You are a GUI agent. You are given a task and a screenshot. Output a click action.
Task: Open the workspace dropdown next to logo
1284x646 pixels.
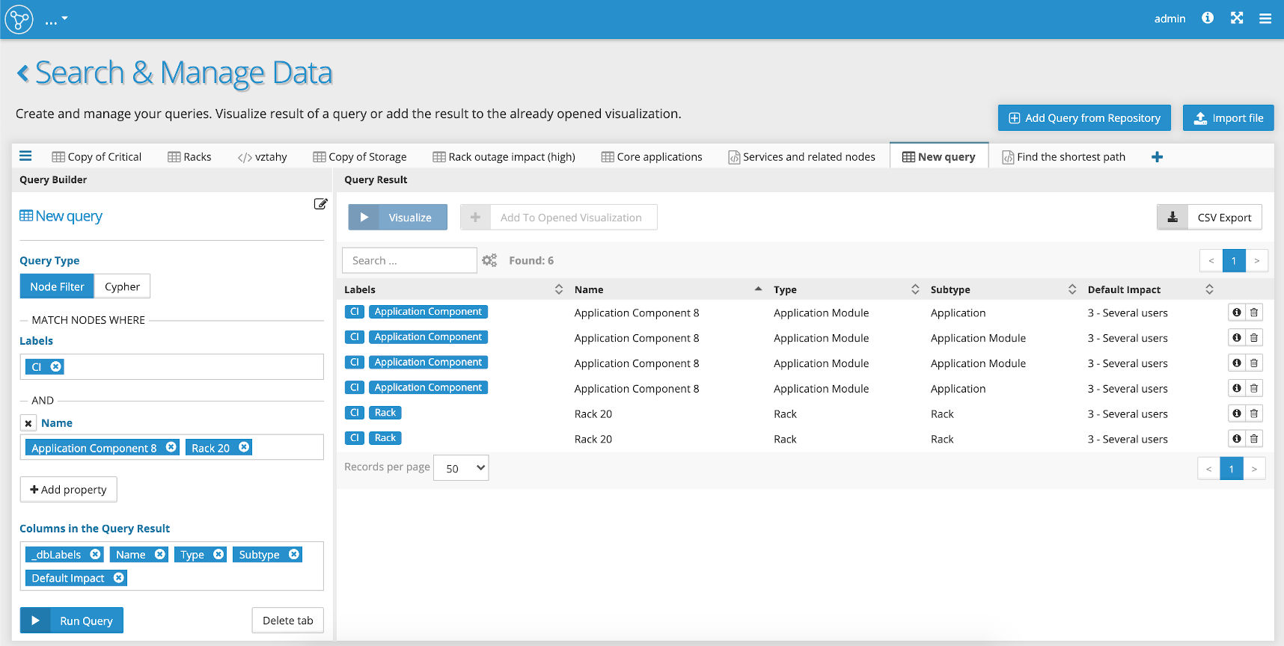57,19
